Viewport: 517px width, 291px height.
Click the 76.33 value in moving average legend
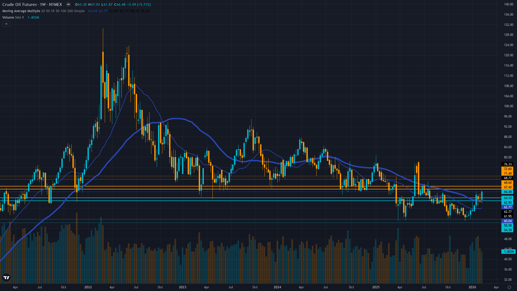point(145,11)
